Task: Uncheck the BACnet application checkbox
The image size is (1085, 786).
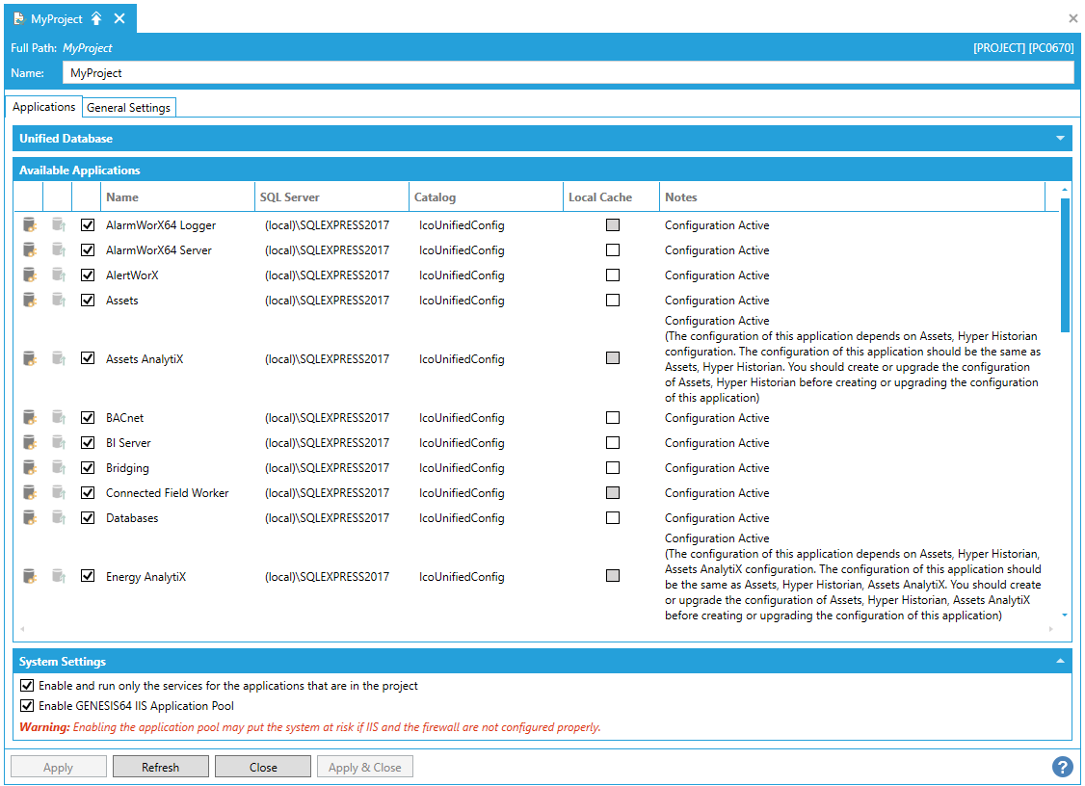Action: click(x=88, y=417)
